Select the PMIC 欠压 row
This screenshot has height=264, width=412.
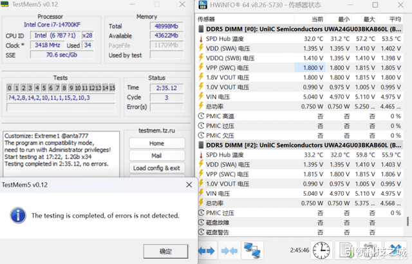(300, 136)
